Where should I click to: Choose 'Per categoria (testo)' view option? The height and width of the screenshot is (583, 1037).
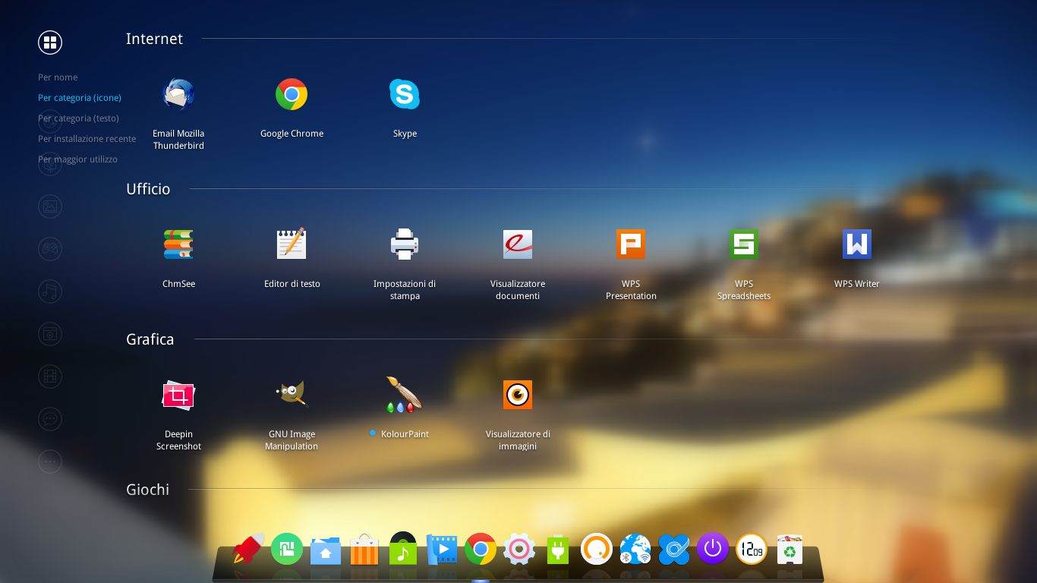(x=78, y=118)
